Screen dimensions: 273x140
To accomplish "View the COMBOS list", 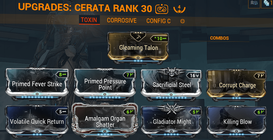I will click(x=219, y=38).
